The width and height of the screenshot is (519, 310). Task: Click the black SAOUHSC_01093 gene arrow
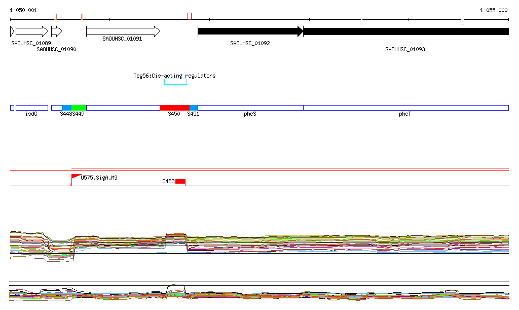(405, 31)
